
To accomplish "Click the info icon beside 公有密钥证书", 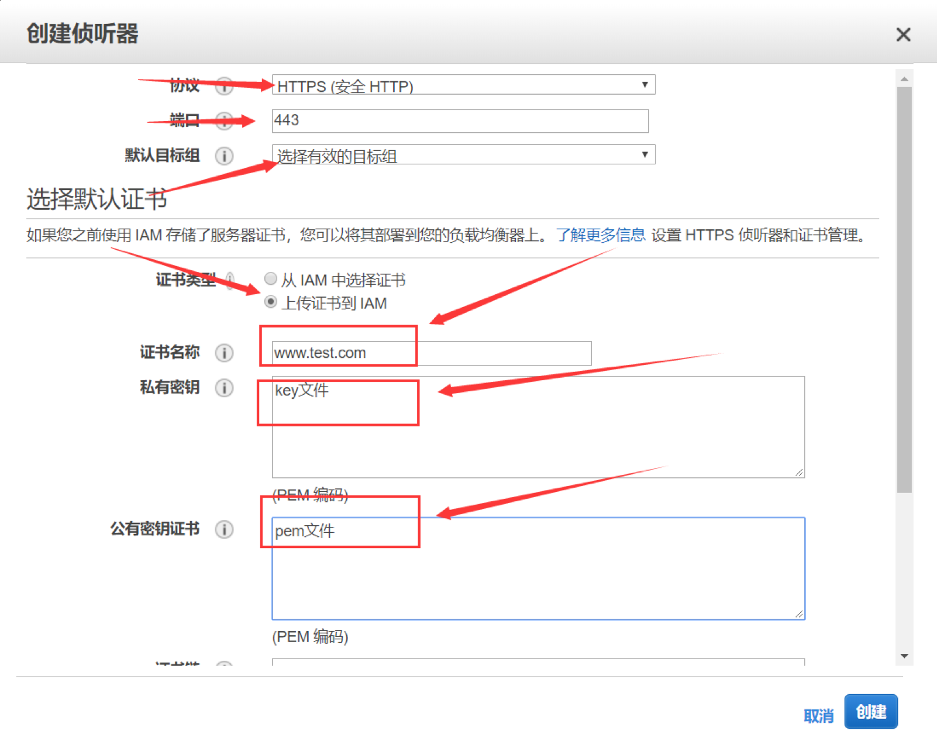I will 224,529.
